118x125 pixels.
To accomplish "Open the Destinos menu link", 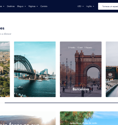I will 11,6.
